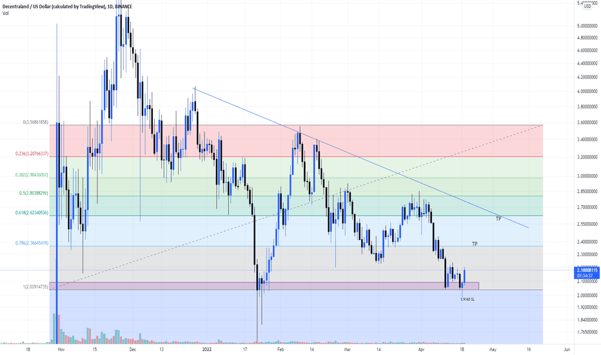The width and height of the screenshot is (601, 355).
Task: Click the Apr label on time axis
Action: coord(421,350)
